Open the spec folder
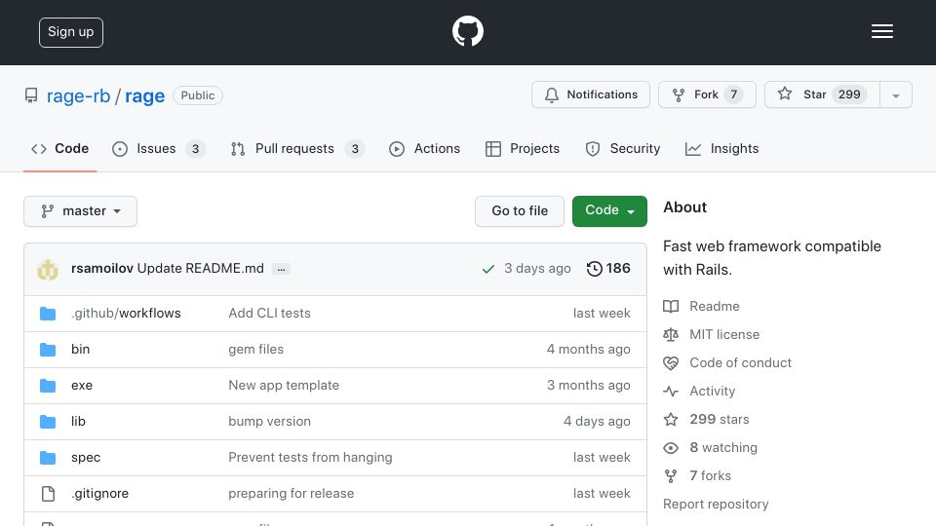Viewport: 936px width, 526px height. click(86, 458)
